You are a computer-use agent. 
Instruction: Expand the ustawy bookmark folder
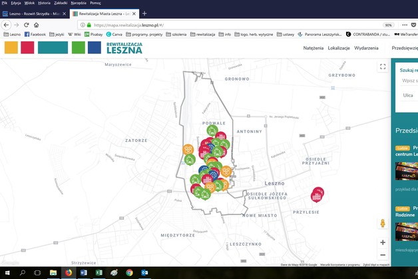click(286, 35)
